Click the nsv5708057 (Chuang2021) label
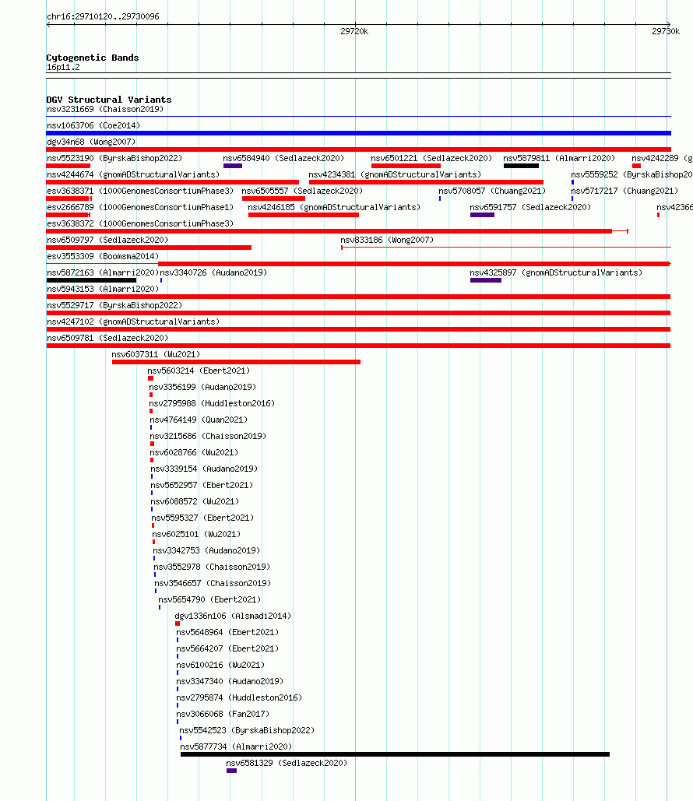The image size is (693, 801). click(x=492, y=191)
